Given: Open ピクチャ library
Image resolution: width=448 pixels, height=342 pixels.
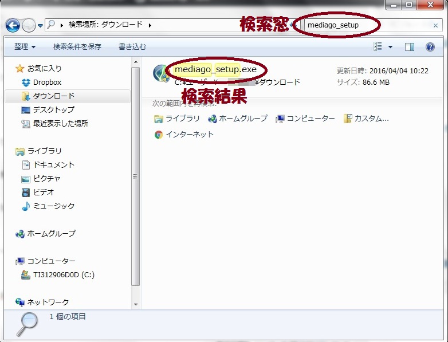Looking at the screenshot, I should pos(47,179).
